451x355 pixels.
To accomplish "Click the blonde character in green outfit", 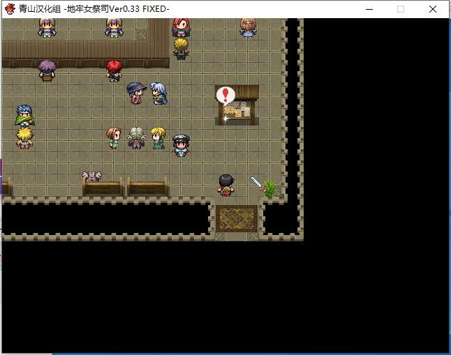I will pos(158,138).
